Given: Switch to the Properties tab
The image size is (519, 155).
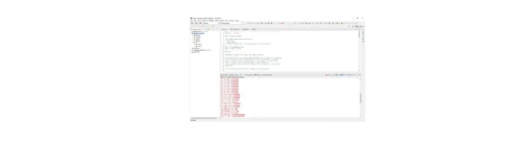Looking at the screenshot, I should (249, 75).
